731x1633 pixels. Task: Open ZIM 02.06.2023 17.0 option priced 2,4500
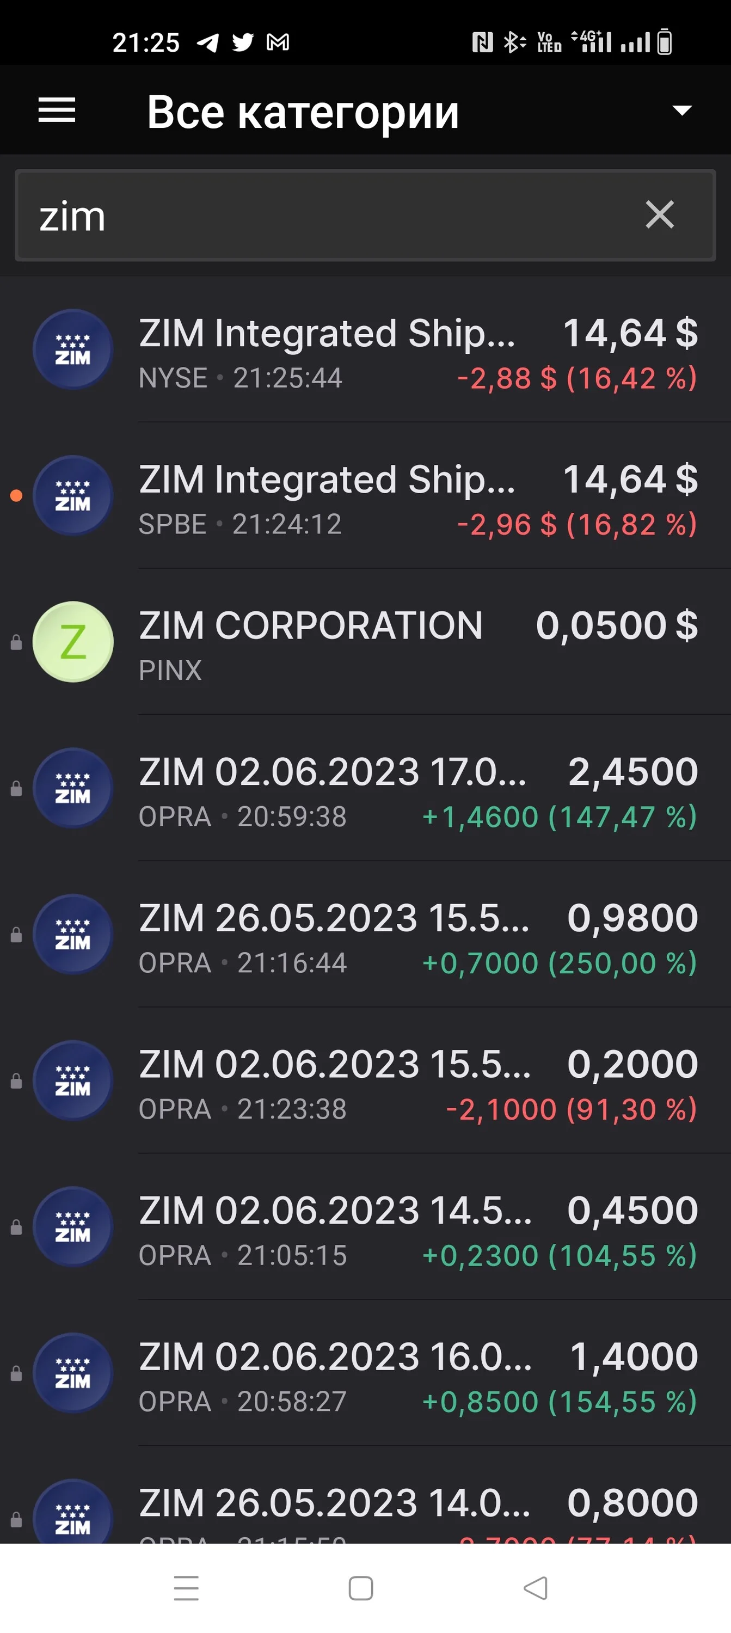click(x=365, y=788)
